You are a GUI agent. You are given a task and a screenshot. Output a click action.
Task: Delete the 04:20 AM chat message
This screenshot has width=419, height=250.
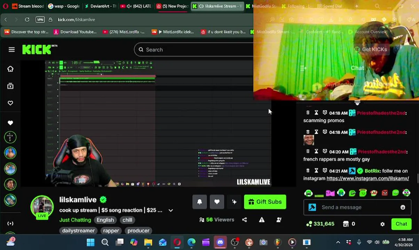click(308, 151)
